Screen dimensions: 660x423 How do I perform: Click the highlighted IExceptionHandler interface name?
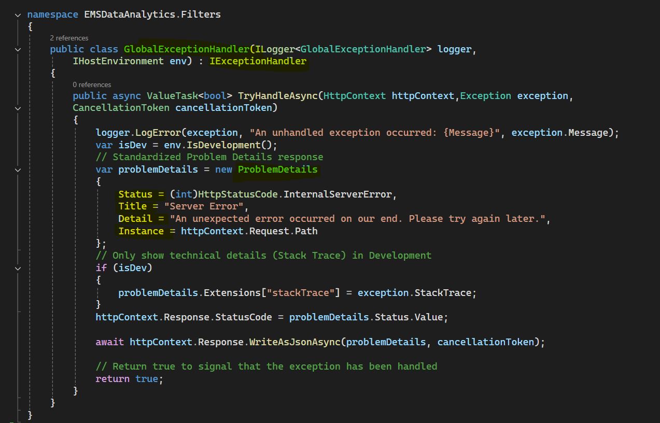tap(258, 62)
